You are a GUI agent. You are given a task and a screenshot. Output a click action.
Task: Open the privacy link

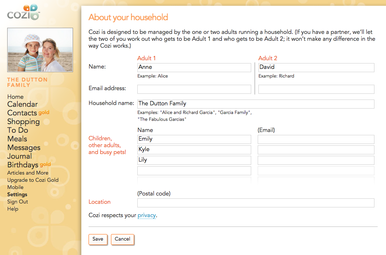pyautogui.click(x=146, y=215)
